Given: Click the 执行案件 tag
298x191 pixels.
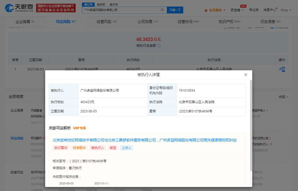Looking at the screenshot, I should 61,148.
